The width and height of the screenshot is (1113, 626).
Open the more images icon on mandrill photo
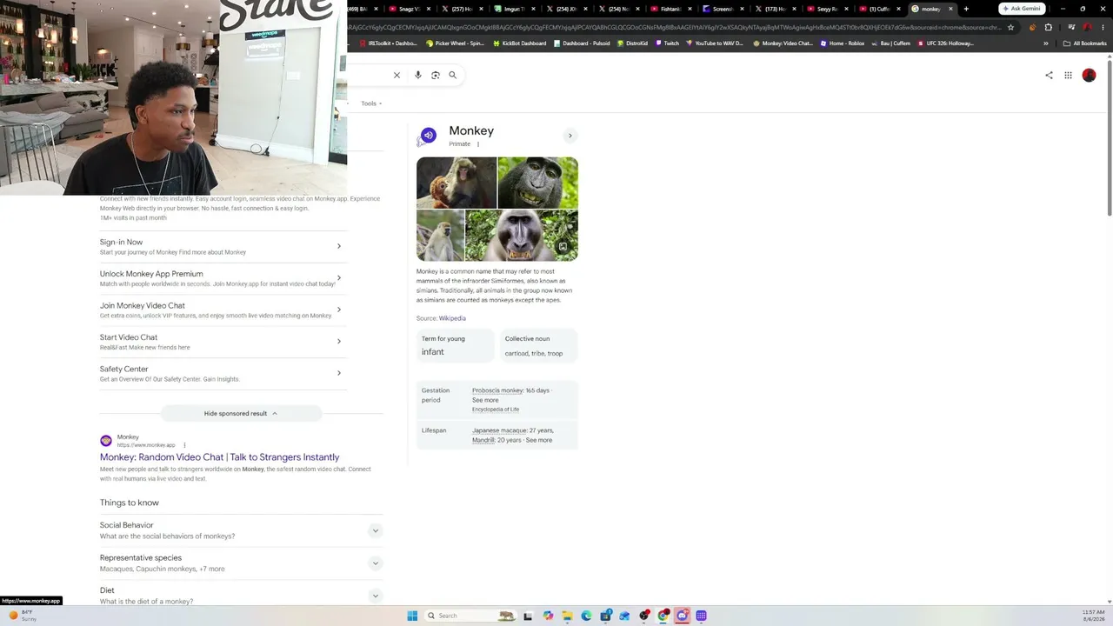click(x=563, y=247)
